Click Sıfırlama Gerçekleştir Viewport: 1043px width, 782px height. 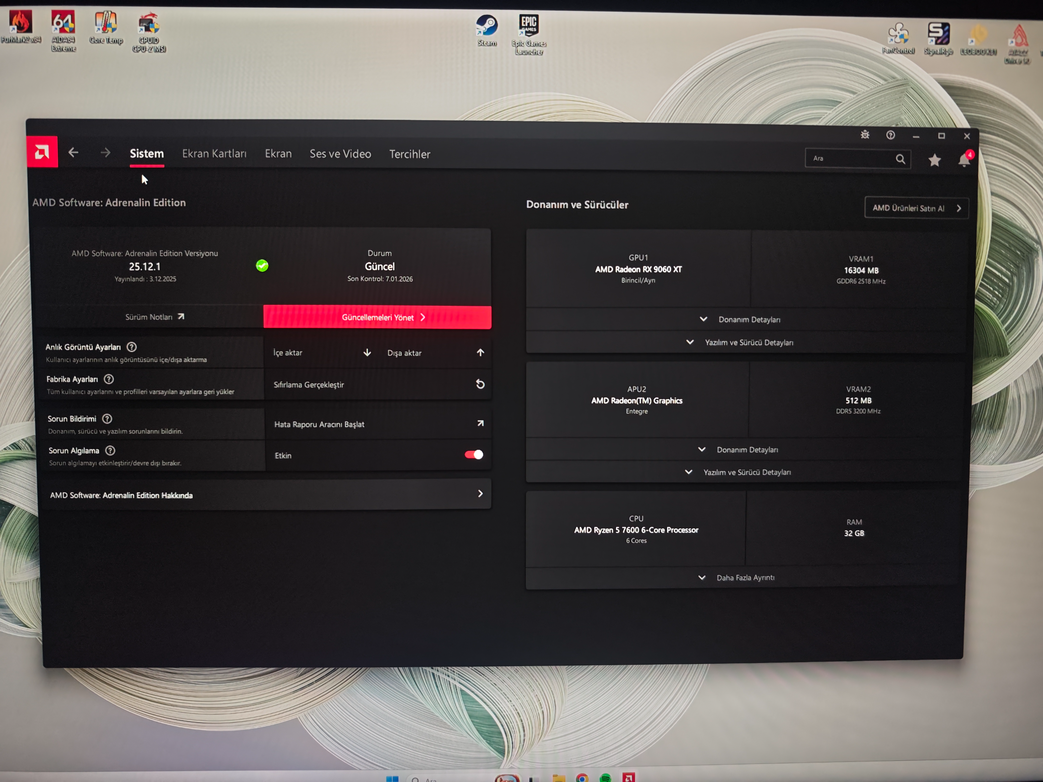[x=378, y=384]
